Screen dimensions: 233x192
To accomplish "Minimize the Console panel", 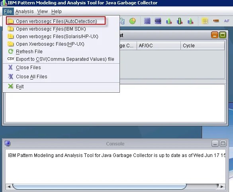I will (215, 144).
